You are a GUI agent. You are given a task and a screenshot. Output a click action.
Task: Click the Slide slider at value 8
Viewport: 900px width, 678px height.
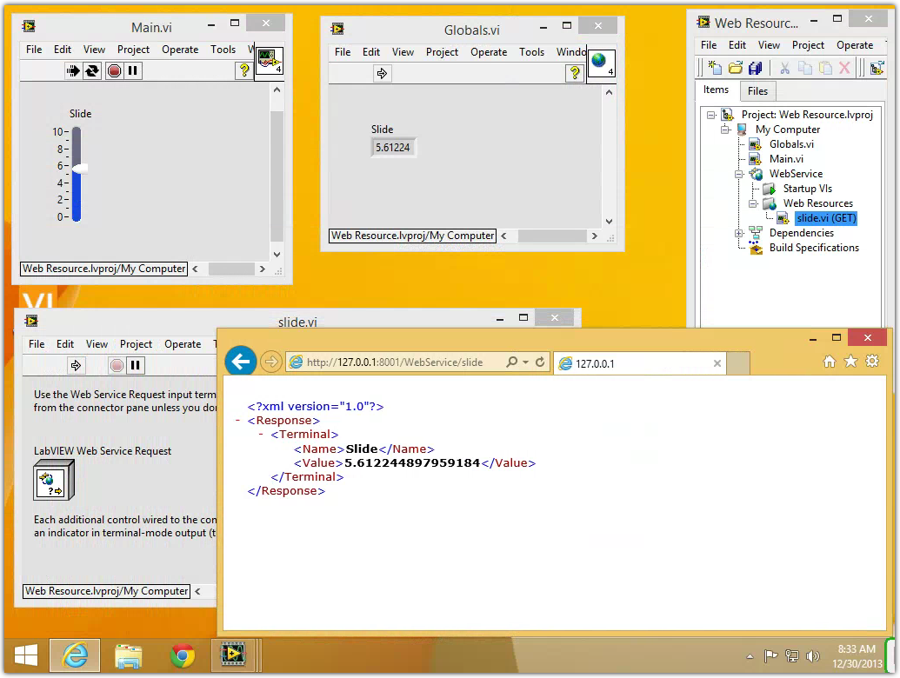click(x=77, y=150)
